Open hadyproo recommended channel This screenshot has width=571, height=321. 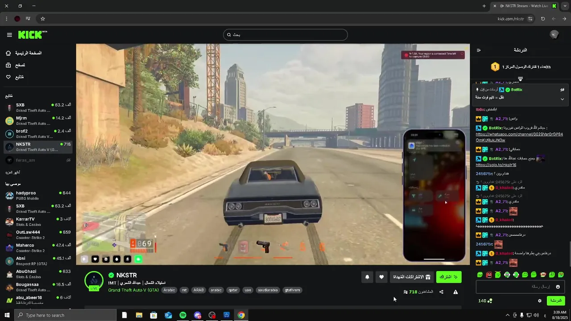(38, 195)
